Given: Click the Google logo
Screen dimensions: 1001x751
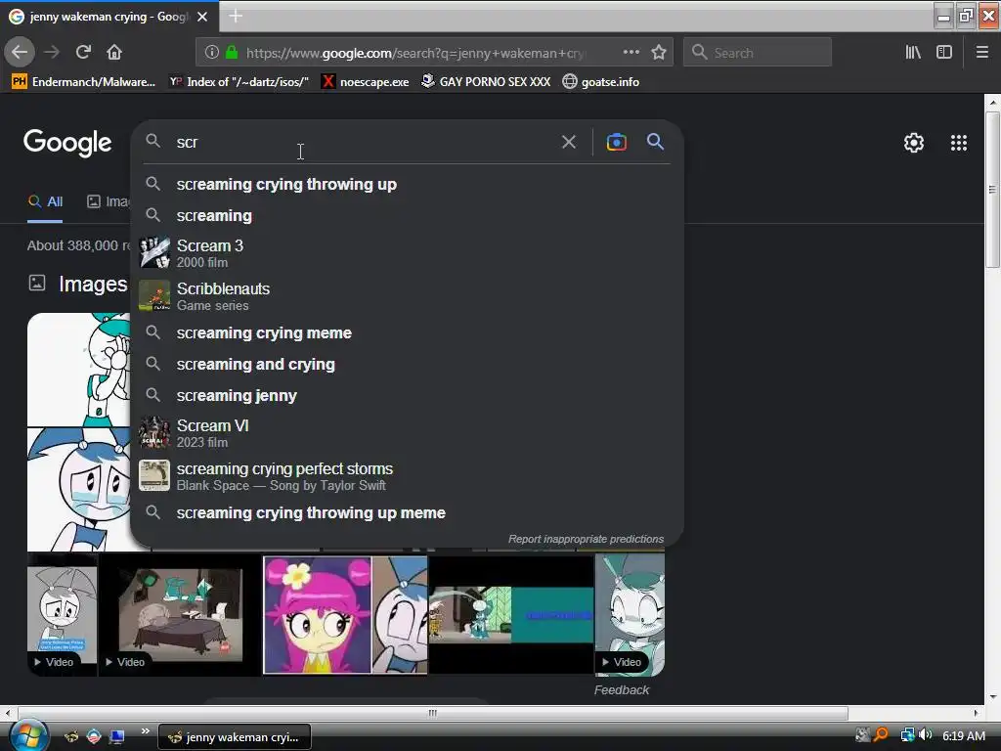Looking at the screenshot, I should coord(67,143).
